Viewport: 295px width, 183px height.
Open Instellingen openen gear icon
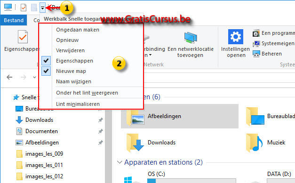[236, 37]
